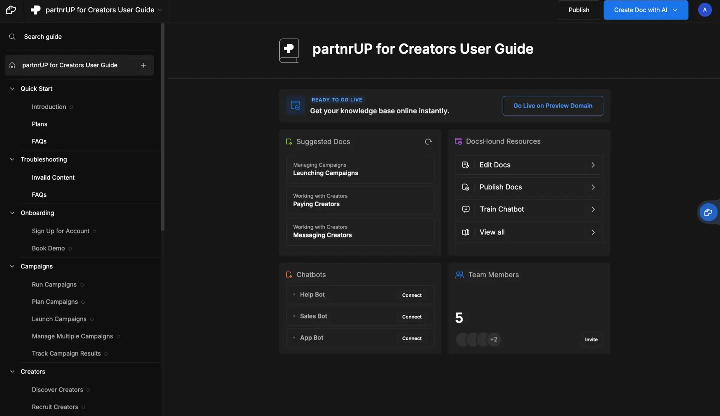Open Launching Campaigns suggested doc
This screenshot has height=416, width=720.
click(x=360, y=169)
